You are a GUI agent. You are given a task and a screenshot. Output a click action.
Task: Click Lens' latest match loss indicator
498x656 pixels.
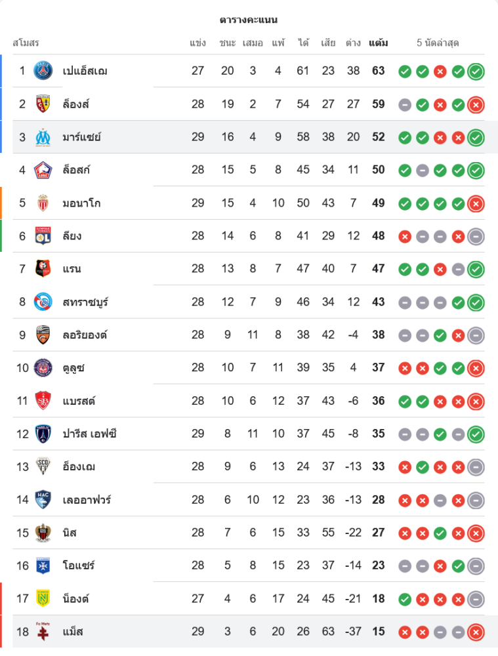coord(476,104)
